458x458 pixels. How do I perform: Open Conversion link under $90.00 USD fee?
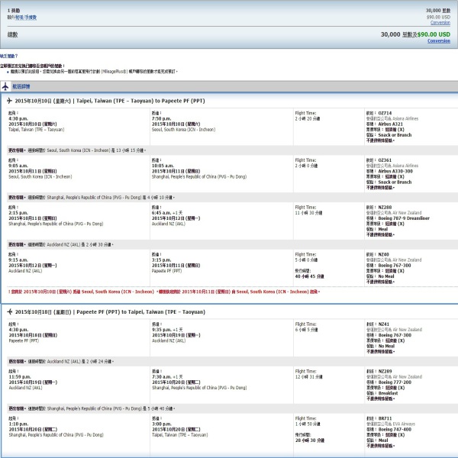tap(440, 22)
